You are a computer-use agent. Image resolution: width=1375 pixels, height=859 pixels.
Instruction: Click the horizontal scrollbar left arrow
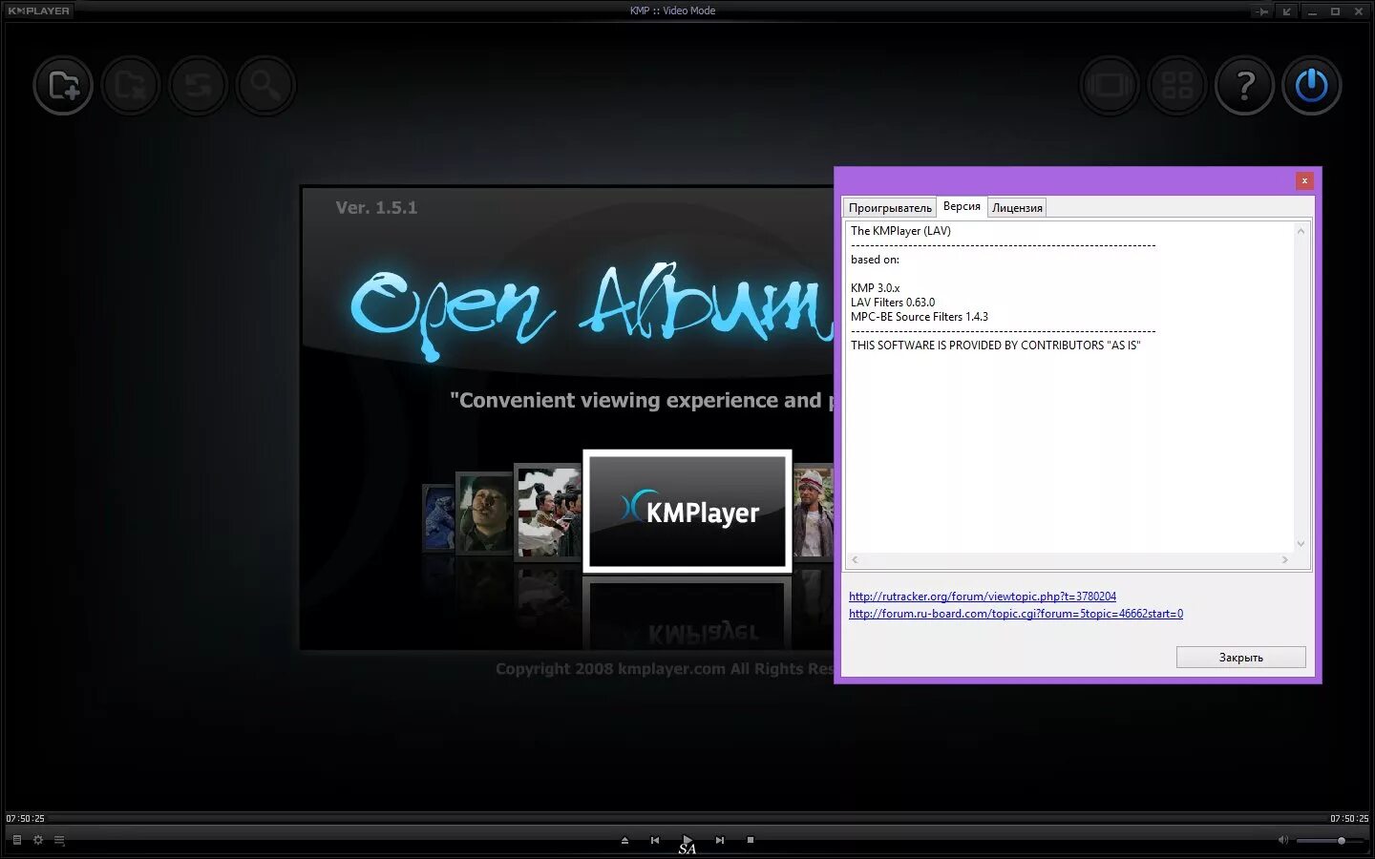pyautogui.click(x=855, y=560)
